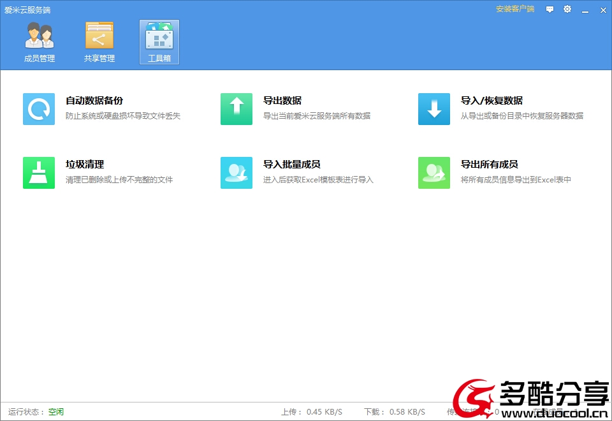Click the green 导出所有成员 user icon

pos(434,173)
